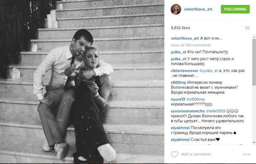Open volochkova_art profile link in header
Screen dimensions: 256x164
tap(198, 9)
